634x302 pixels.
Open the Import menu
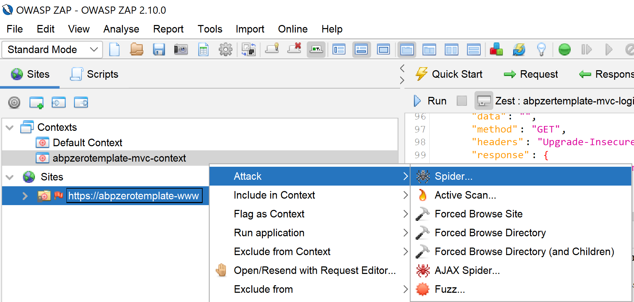(x=250, y=29)
